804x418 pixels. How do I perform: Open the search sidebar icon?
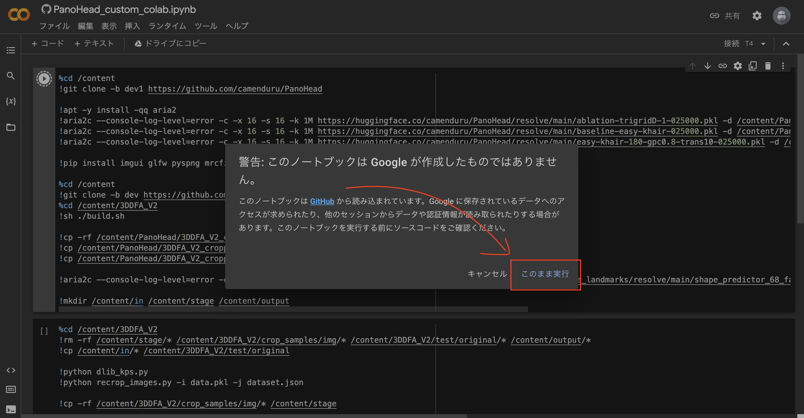pos(11,76)
